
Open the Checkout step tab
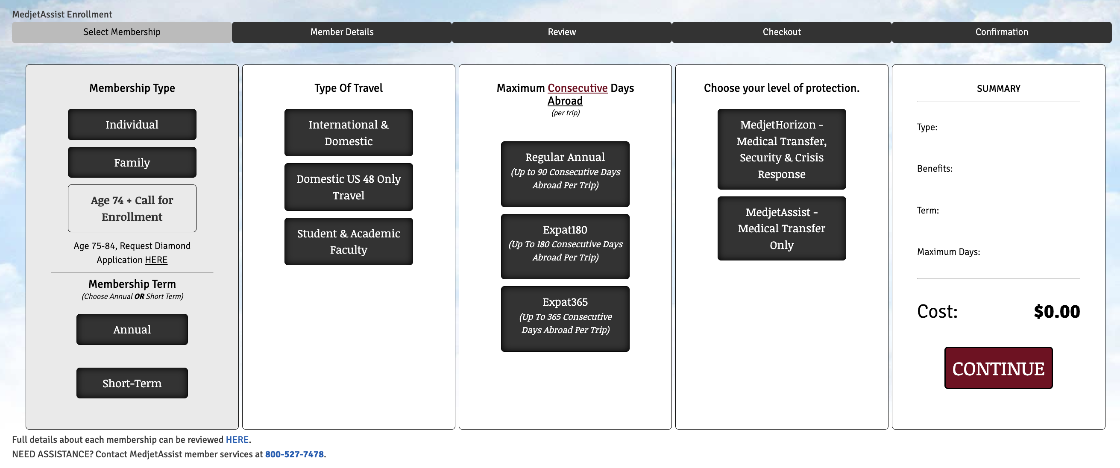pos(782,32)
